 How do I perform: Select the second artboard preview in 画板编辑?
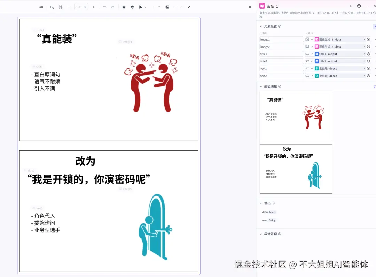point(296,169)
